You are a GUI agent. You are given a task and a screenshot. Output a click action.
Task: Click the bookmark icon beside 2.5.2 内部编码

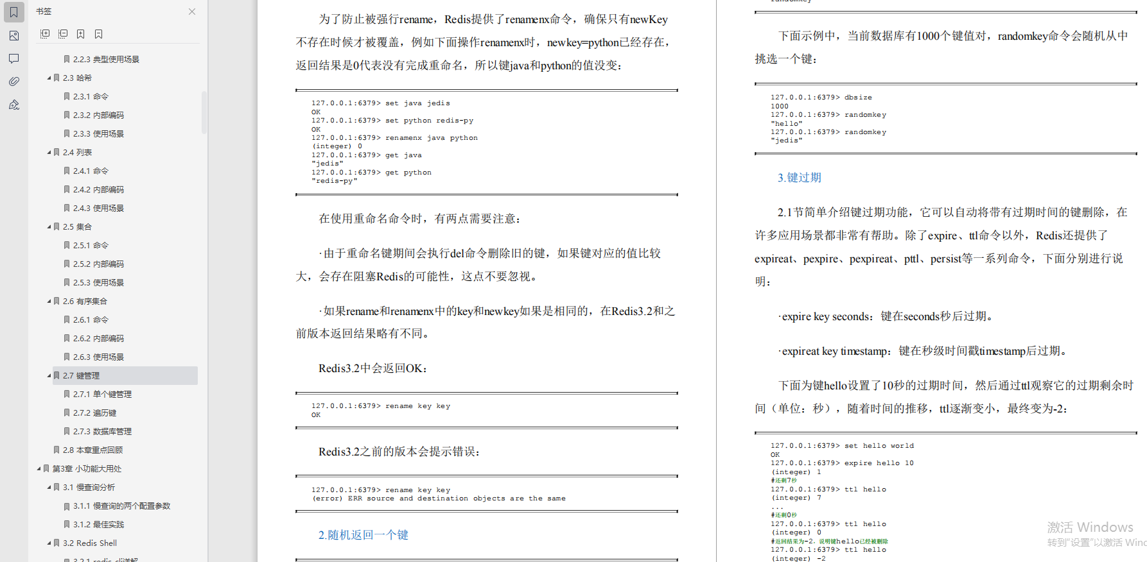[67, 264]
